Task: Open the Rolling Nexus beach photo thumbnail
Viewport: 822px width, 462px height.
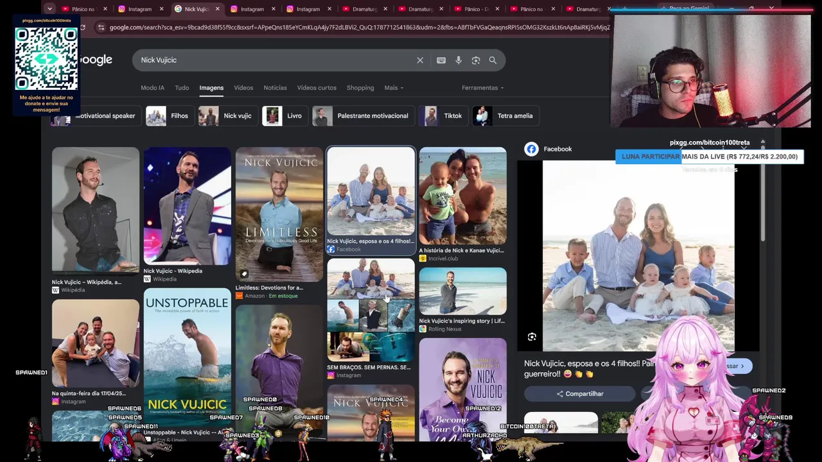Action: (x=463, y=291)
